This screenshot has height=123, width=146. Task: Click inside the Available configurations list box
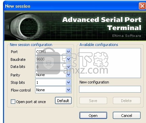[110, 63]
